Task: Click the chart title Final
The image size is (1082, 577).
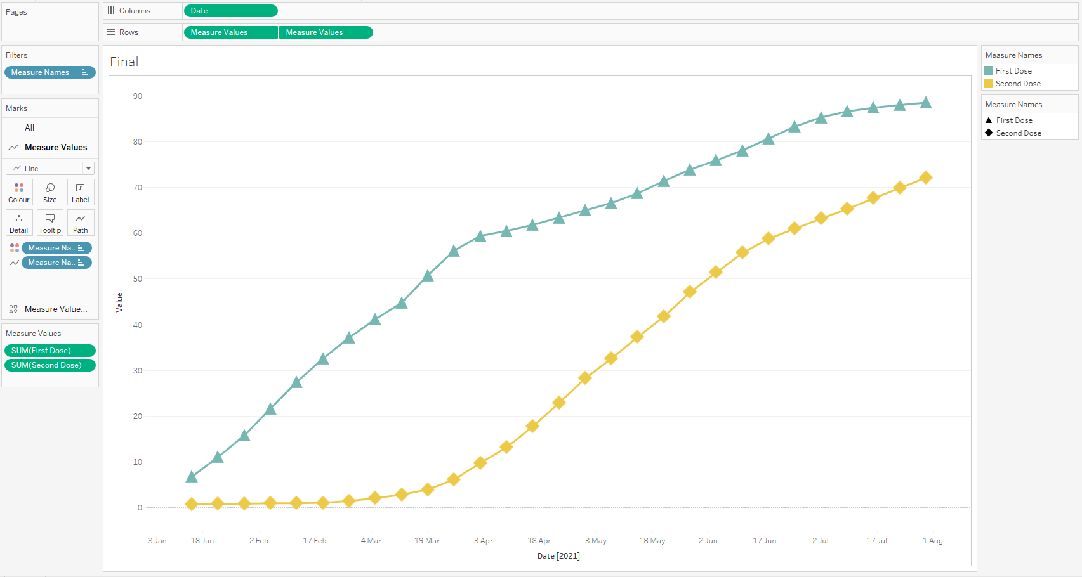Action: pos(124,62)
